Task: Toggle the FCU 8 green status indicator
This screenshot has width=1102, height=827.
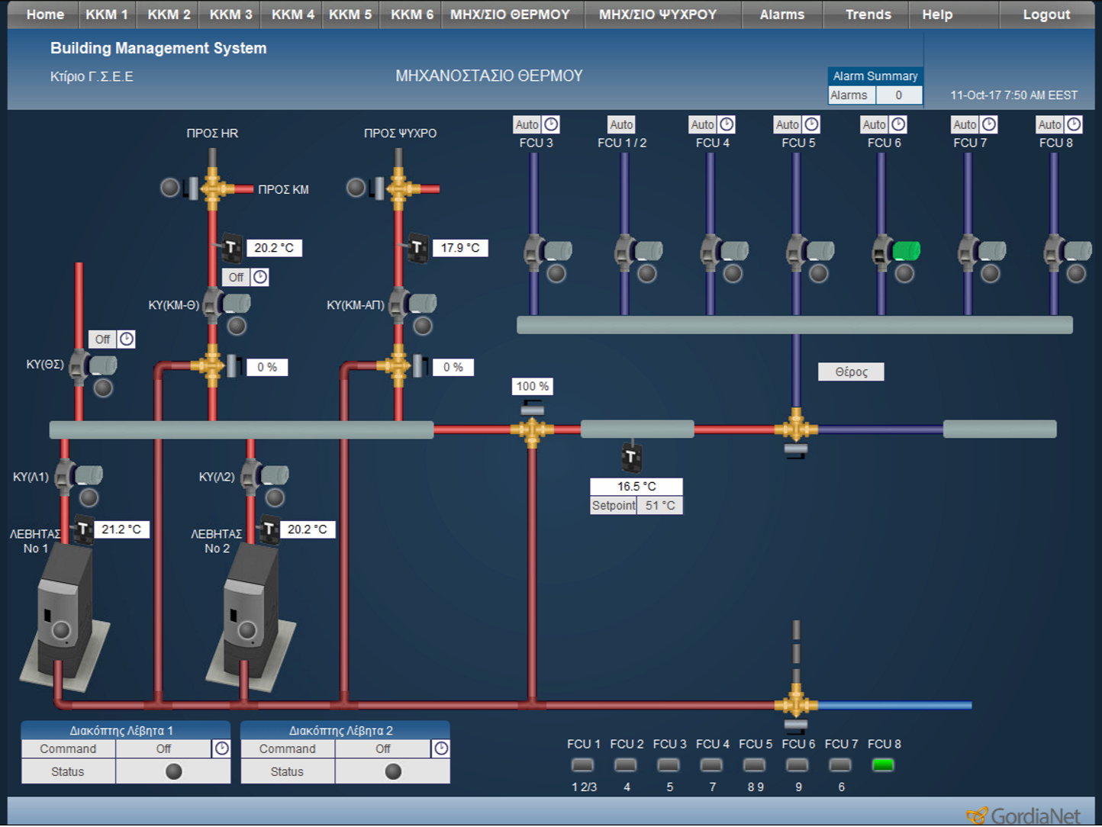Action: point(883,764)
